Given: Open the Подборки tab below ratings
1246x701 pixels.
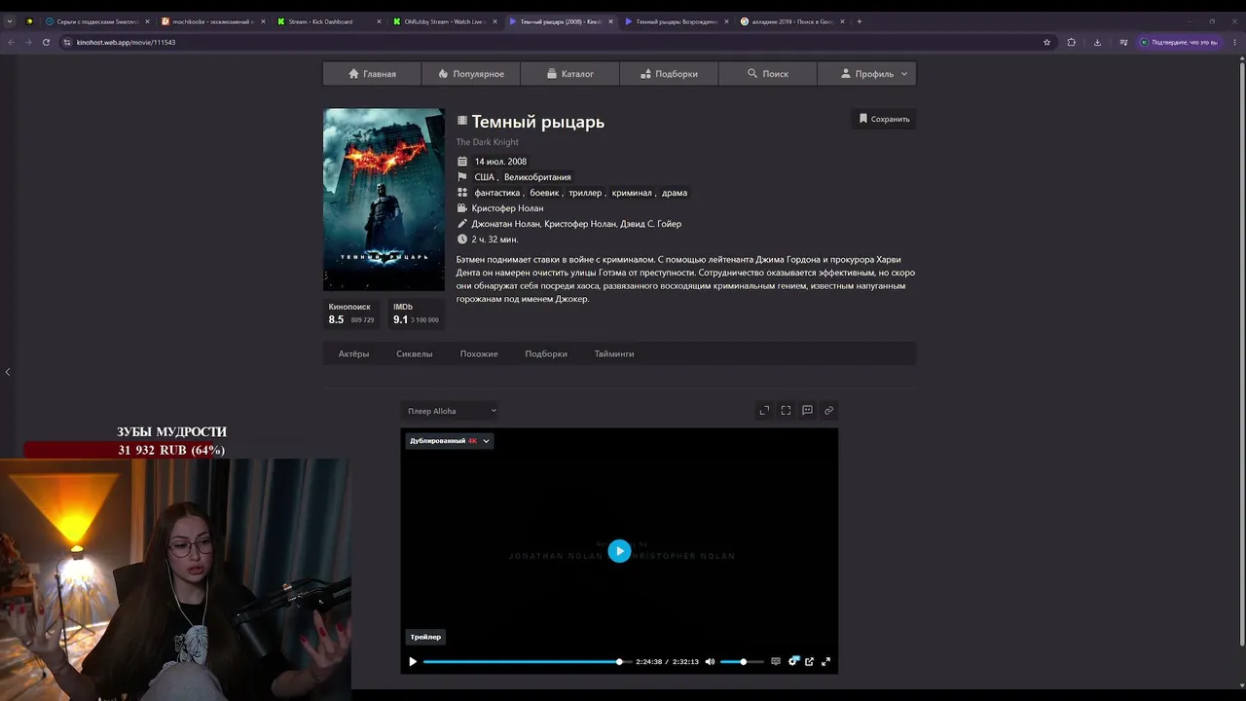Looking at the screenshot, I should pos(546,353).
